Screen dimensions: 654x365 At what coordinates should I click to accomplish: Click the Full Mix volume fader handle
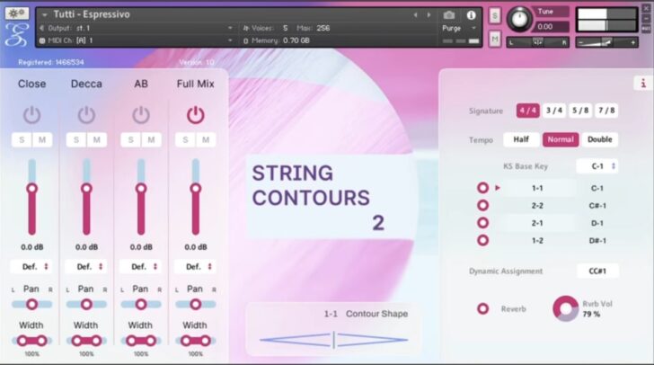click(195, 188)
